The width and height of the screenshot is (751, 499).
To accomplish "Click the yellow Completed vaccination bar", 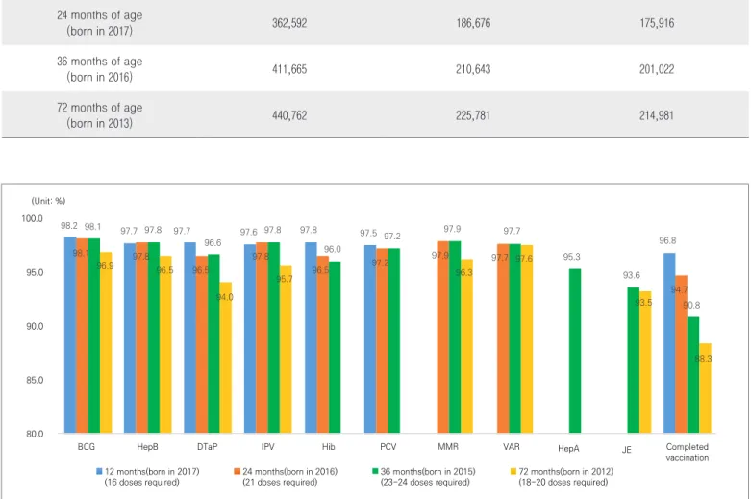I will [x=705, y=388].
